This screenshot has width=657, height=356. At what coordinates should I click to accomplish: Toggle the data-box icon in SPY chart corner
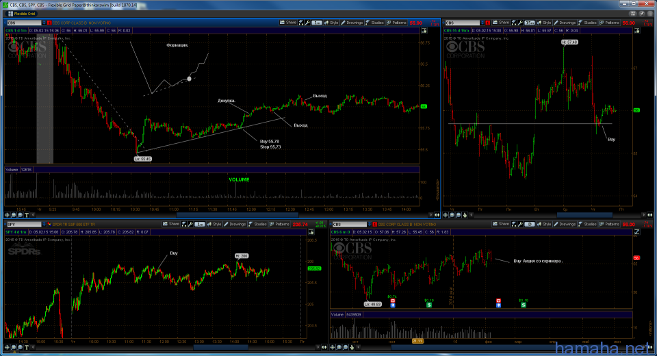click(311, 232)
